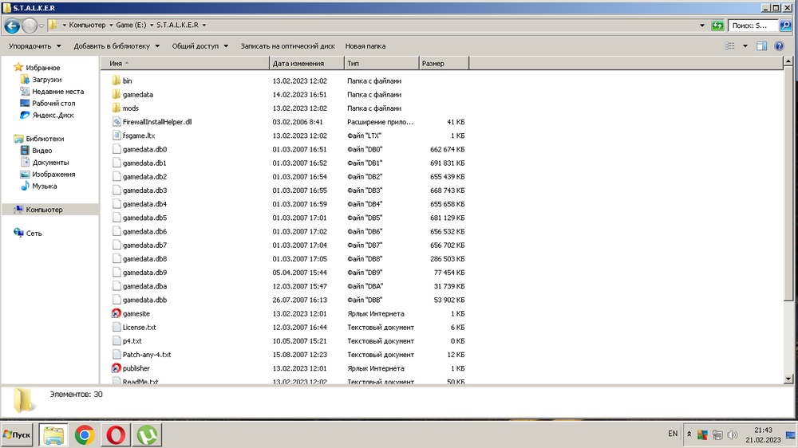Image resolution: width=798 pixels, height=448 pixels.
Task: Click the scroll down arrow of file list
Action: click(788, 379)
